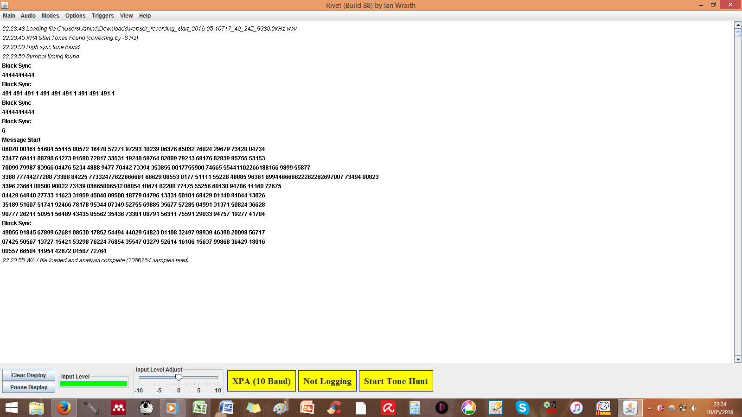Screen dimensions: 742x417
Task: Launch iTunes from the taskbar
Action: [576, 408]
